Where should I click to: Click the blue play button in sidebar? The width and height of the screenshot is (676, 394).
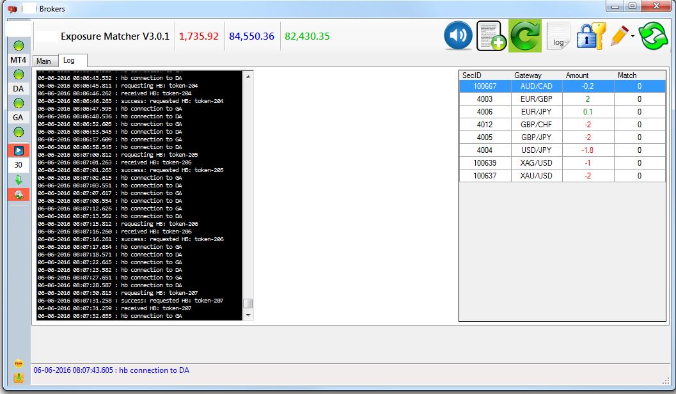pos(18,151)
